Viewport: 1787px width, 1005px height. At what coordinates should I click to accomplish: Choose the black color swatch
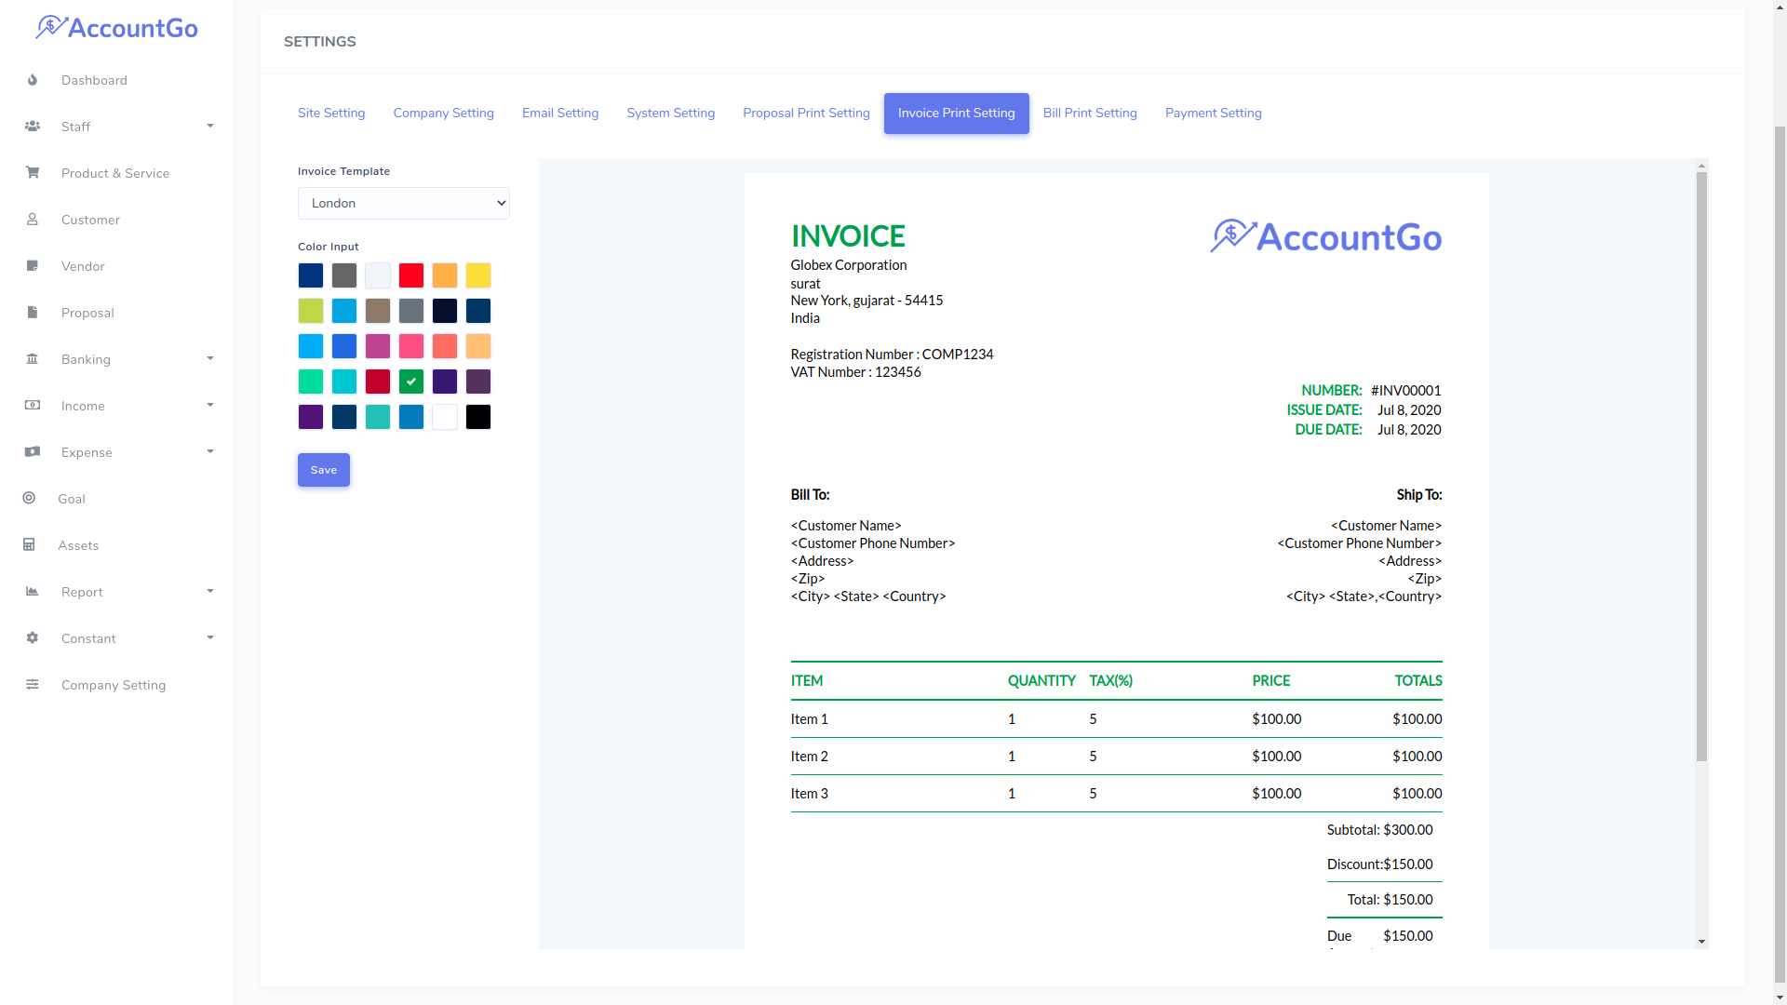pyautogui.click(x=478, y=417)
